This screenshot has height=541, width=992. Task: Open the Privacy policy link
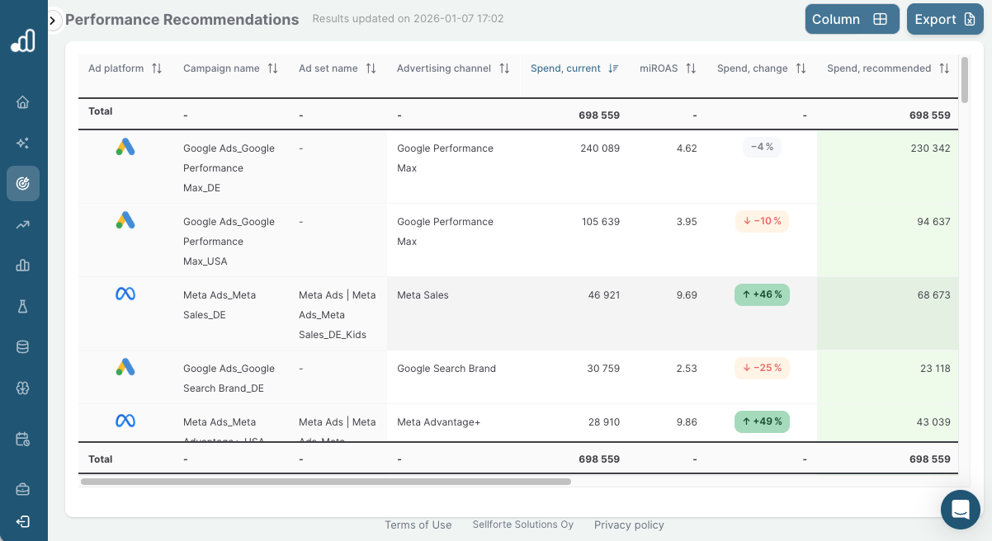(629, 525)
